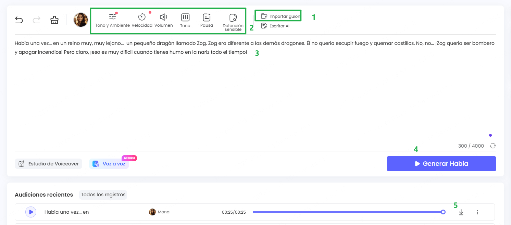The image size is (511, 225).
Task: Open the premium crown icon
Action: click(54, 20)
